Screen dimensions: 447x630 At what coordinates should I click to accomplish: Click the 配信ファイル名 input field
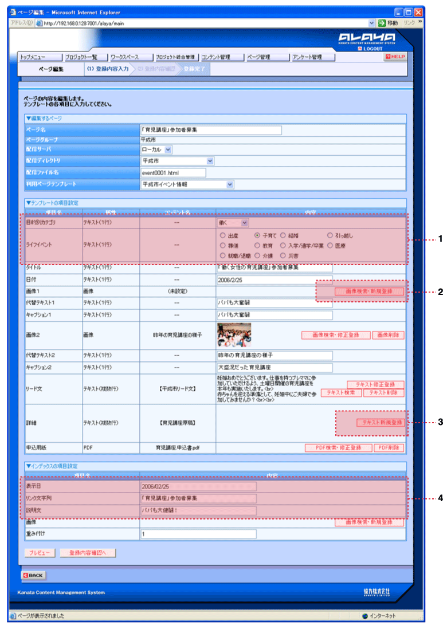coord(173,173)
